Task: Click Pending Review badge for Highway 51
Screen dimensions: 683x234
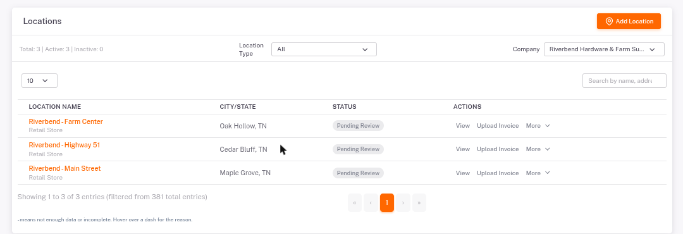Action: (x=358, y=149)
